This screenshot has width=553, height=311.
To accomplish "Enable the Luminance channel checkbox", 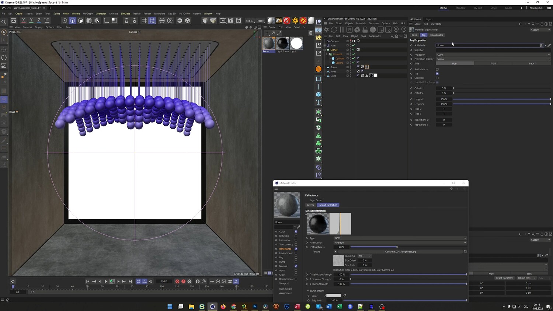I will click(x=296, y=240).
